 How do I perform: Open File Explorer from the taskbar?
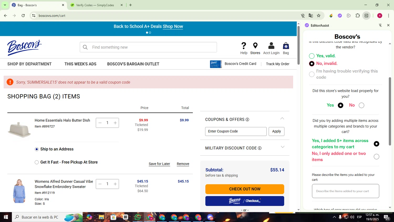(101, 217)
